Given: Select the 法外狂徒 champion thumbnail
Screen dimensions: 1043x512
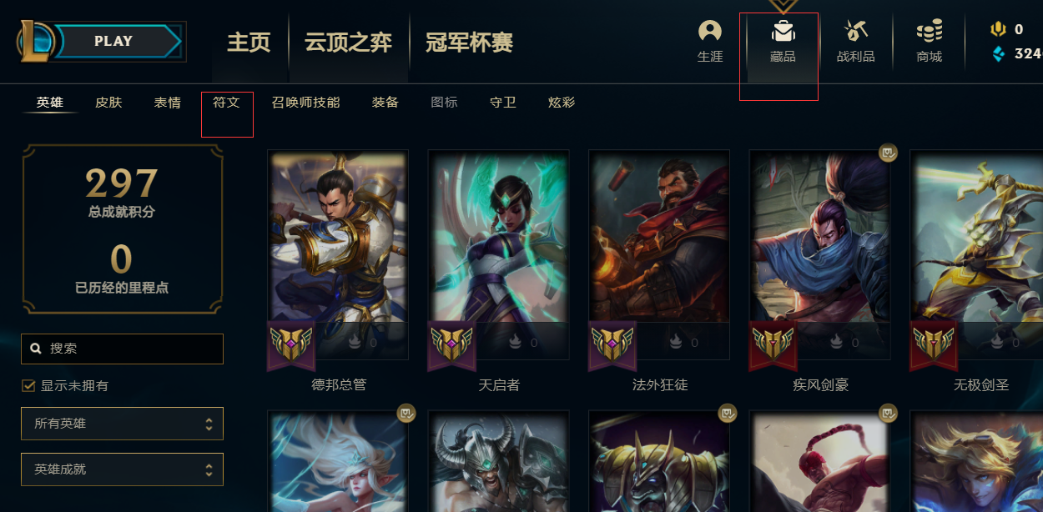Looking at the screenshot, I should point(659,254).
